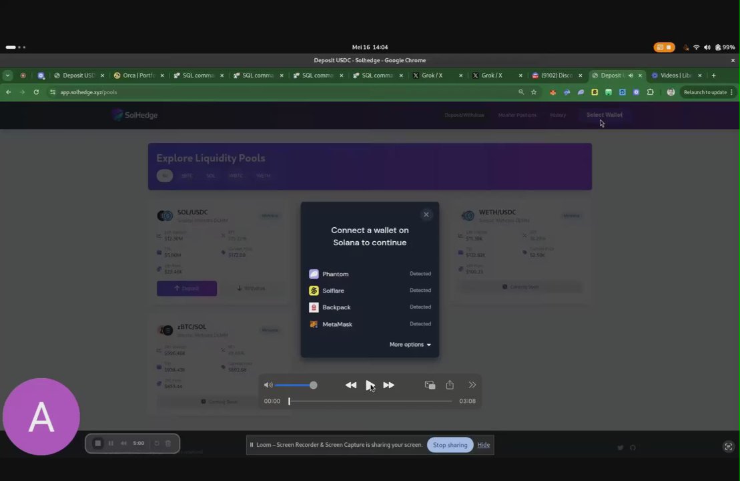Screen dimensions: 740x481
Task: Expand the Chrome tab search dropdown arrow
Action: (x=7, y=75)
